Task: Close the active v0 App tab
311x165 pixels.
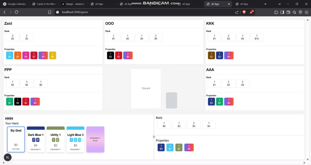Action: 229,4
